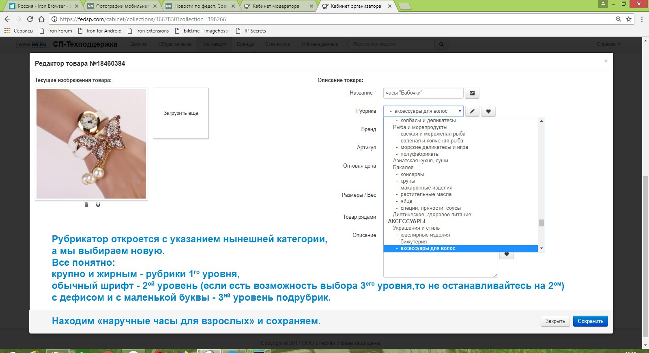The image size is (649, 353).
Task: Click the Название input field with часы Бабочки
Action: [x=423, y=93]
